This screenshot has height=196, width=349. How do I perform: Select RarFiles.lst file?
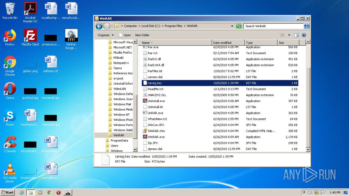click(155, 71)
